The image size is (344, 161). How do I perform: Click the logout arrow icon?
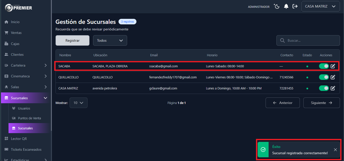coord(295,7)
